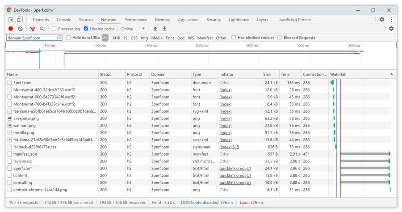Screen dimensions: 402x212
Task: Select the consulting request row
Action: click(198, 182)
